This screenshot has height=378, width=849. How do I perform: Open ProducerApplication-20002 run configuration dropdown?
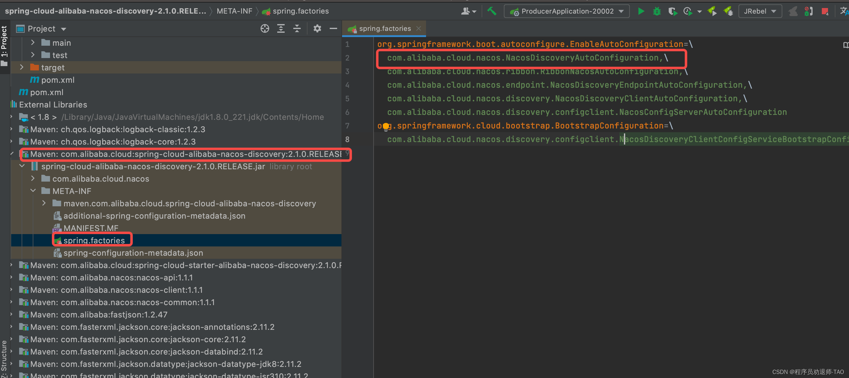(567, 11)
